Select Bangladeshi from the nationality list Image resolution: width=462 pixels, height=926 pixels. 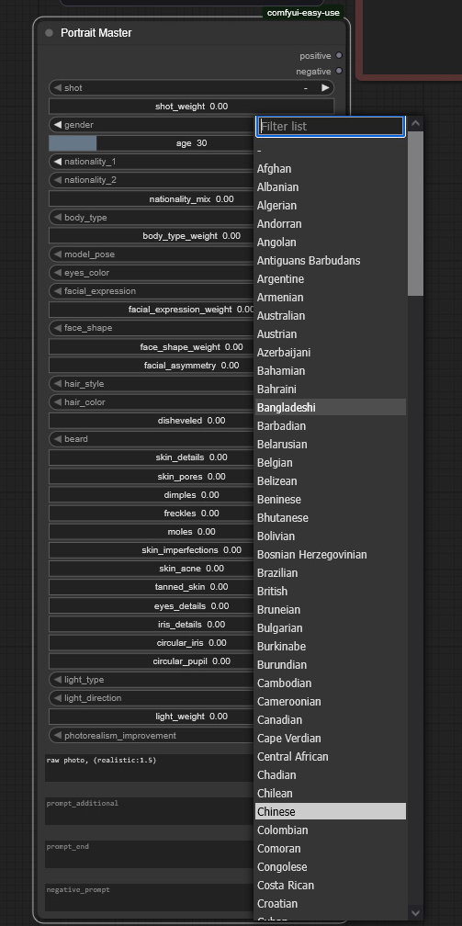coord(331,408)
